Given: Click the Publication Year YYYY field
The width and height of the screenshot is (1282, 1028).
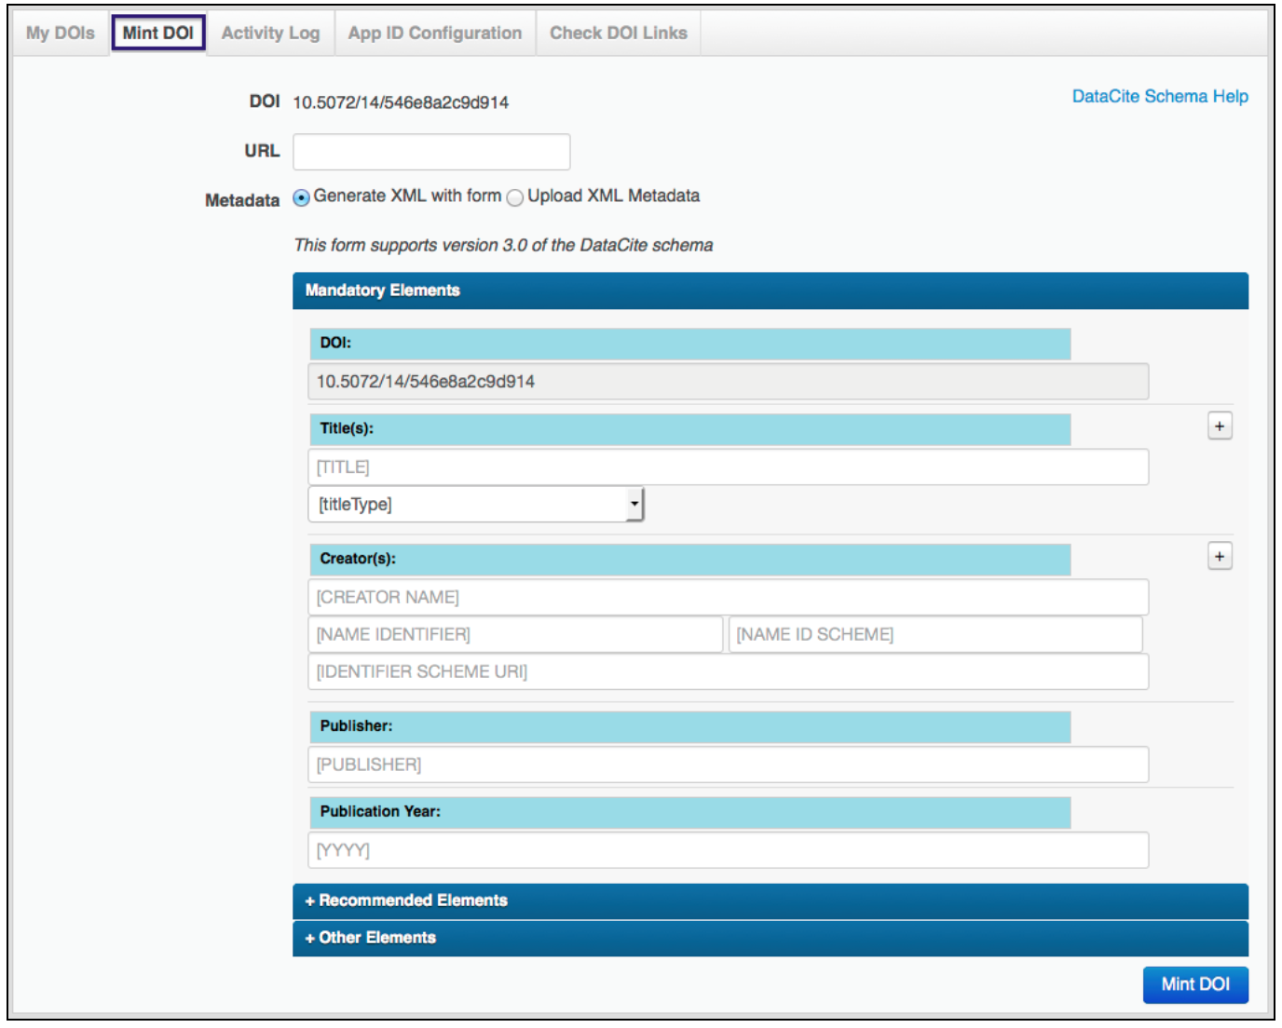Looking at the screenshot, I should [728, 850].
